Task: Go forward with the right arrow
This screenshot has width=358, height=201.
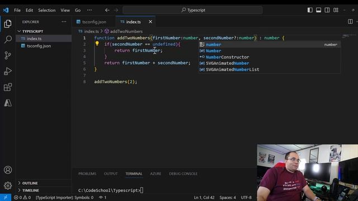Action: (x=116, y=10)
